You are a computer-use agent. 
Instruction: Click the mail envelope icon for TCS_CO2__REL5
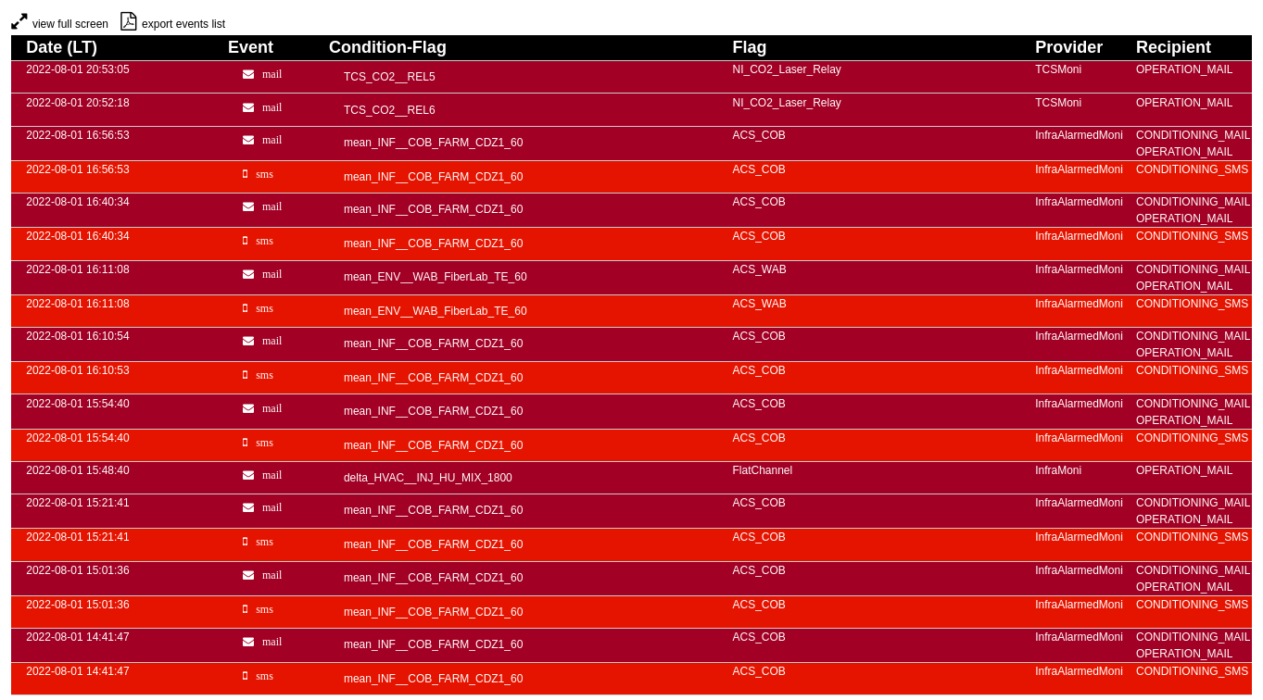248,74
